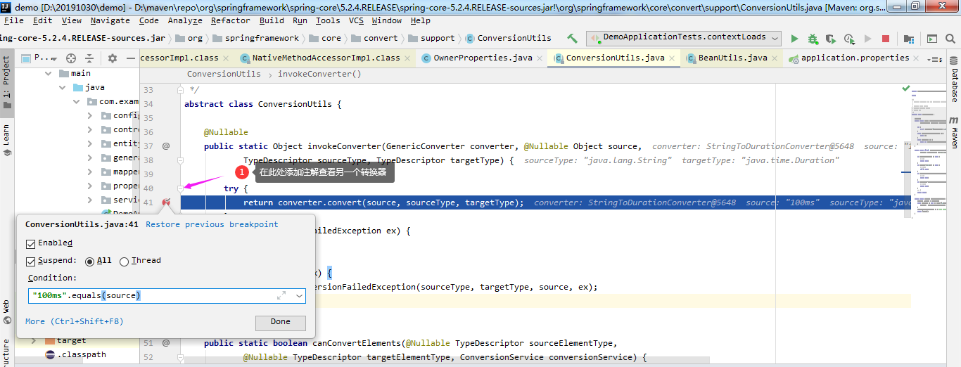This screenshot has width=961, height=367.
Task: Show hidden editor tabs list
Action: point(936,58)
